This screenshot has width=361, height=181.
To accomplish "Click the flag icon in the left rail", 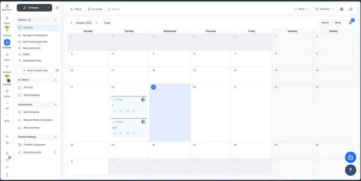I will 7,167.
